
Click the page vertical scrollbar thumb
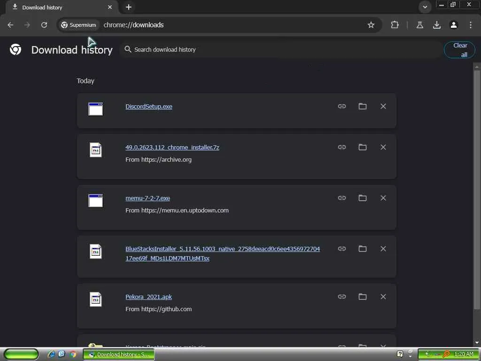[x=476, y=190]
